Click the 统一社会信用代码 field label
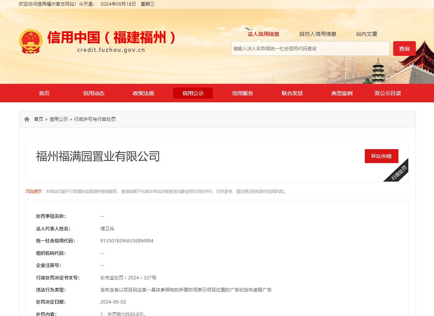The height and width of the screenshot is (316, 434). [x=56, y=241]
